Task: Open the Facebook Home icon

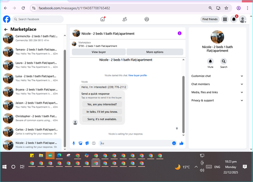Action: pos(103,19)
